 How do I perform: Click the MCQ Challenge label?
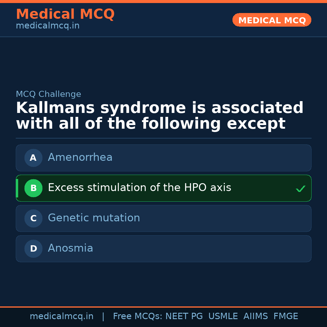48,94
